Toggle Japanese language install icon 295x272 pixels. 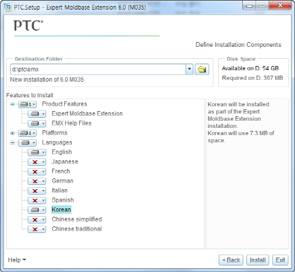(x=37, y=162)
